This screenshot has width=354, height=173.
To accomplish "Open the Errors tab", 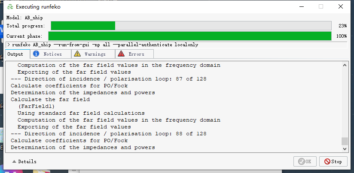I will 134,54.
